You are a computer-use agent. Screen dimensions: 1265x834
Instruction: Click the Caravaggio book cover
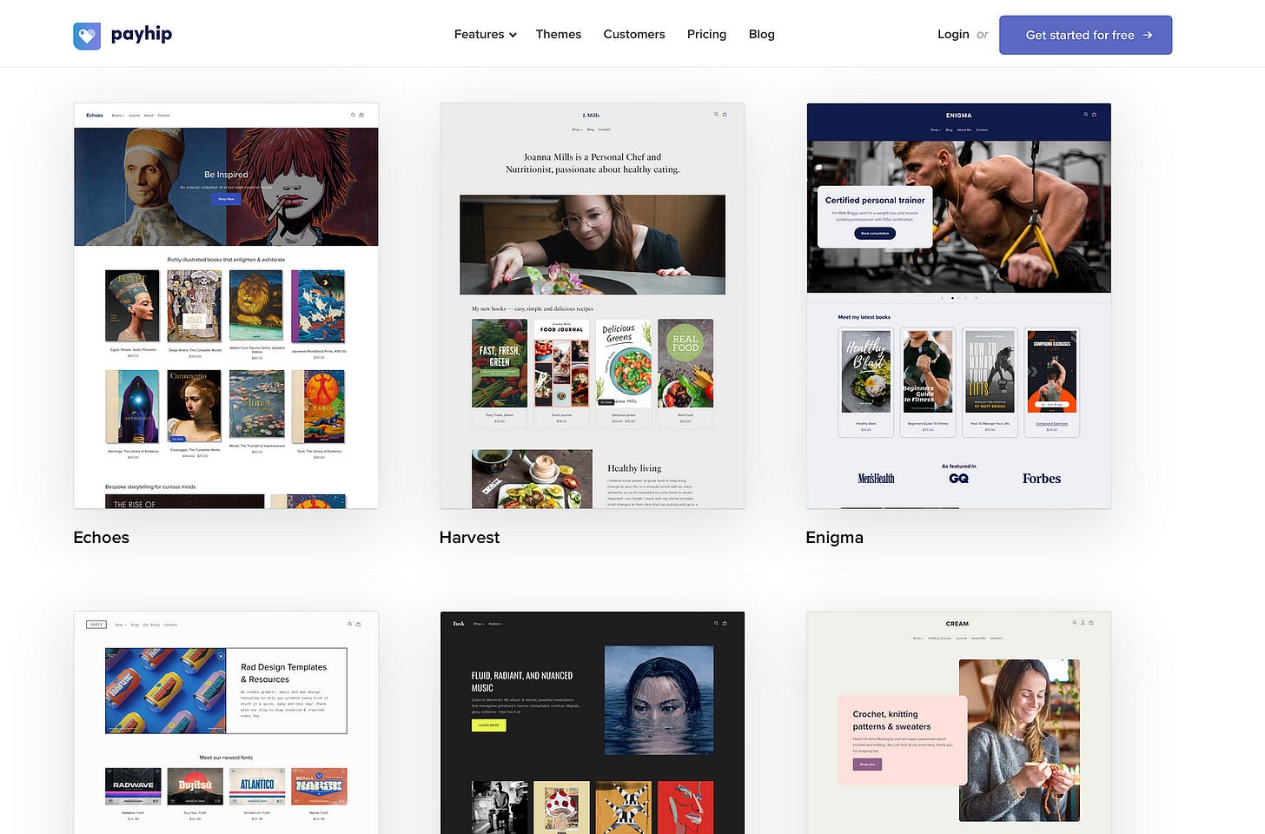(195, 407)
